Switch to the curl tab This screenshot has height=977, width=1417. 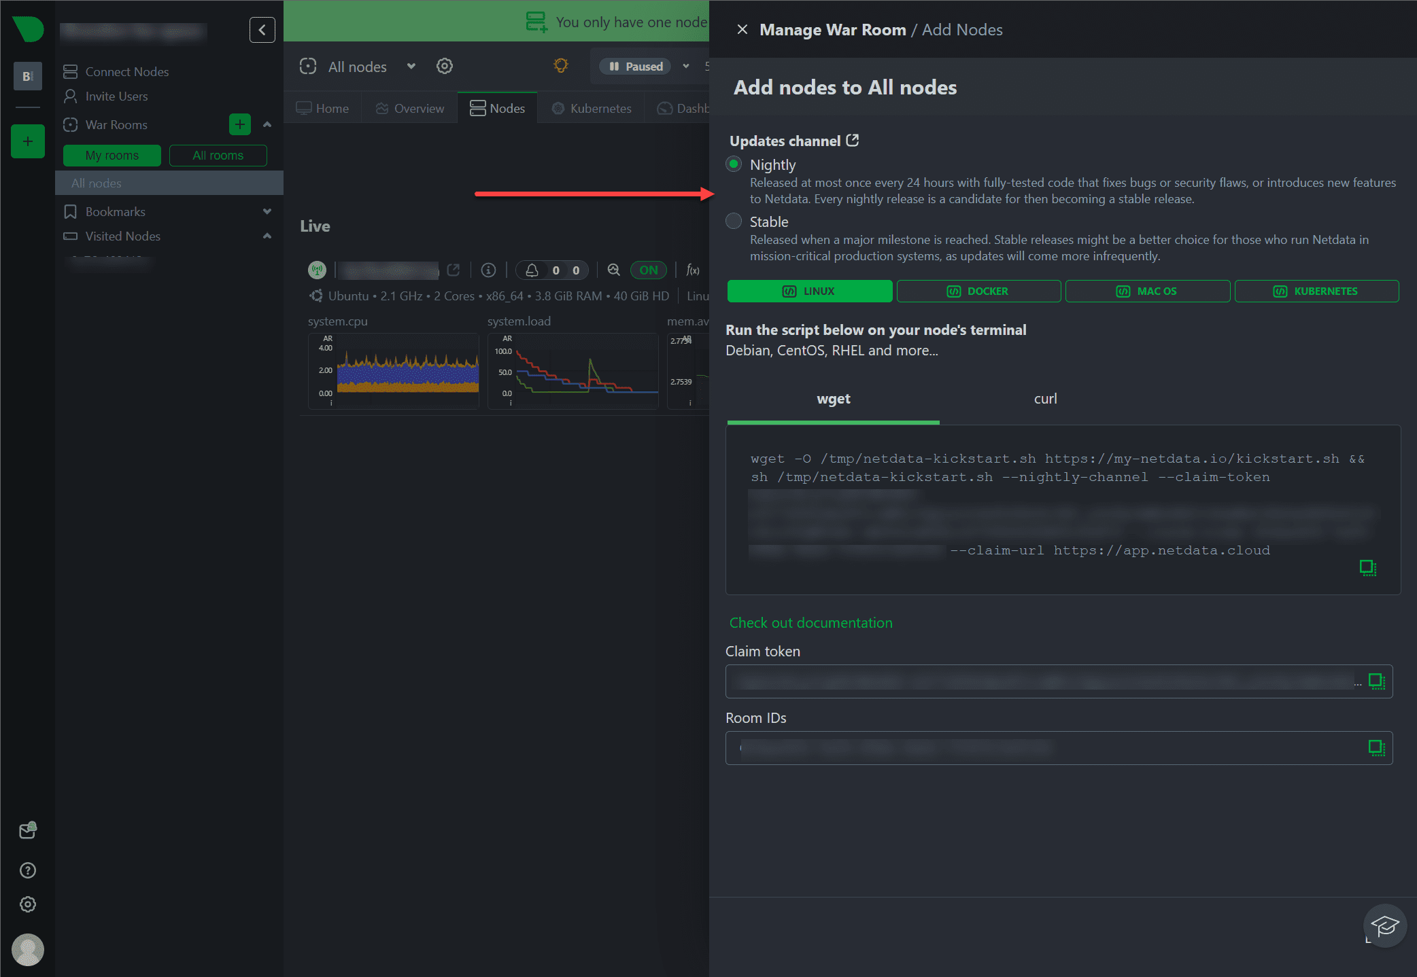(1045, 399)
